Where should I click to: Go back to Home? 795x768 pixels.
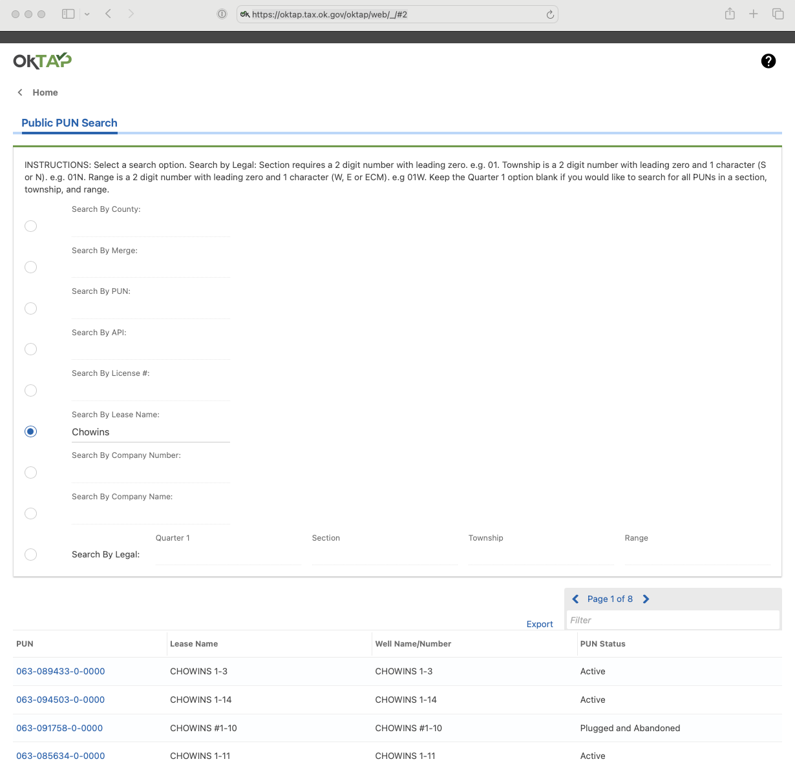coord(45,92)
